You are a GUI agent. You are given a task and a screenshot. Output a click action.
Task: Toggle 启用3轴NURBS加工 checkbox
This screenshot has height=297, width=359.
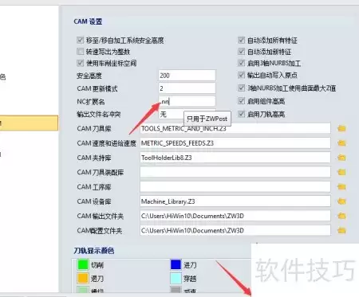tap(241, 63)
